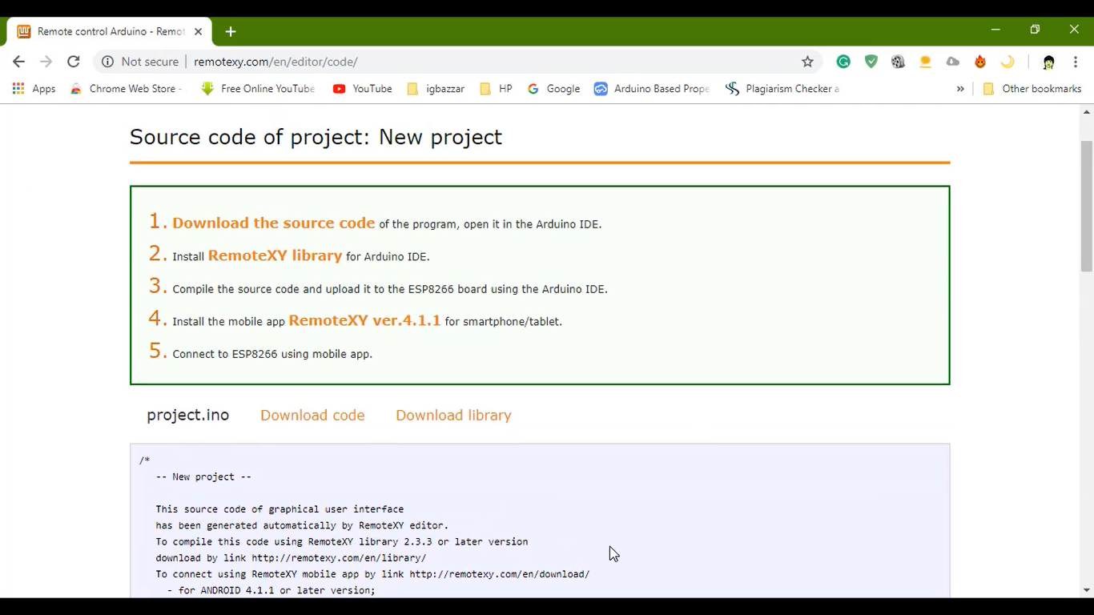1094x615 pixels.
Task: Open the AdGuard shield extension
Action: (x=871, y=62)
